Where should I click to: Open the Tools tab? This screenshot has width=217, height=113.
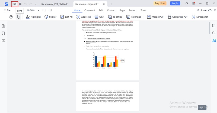click(x=143, y=10)
